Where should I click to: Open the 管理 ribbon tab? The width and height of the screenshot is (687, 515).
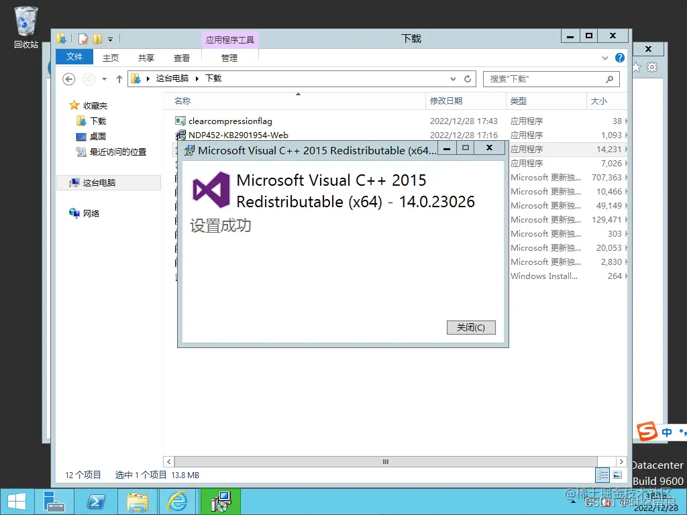(229, 58)
